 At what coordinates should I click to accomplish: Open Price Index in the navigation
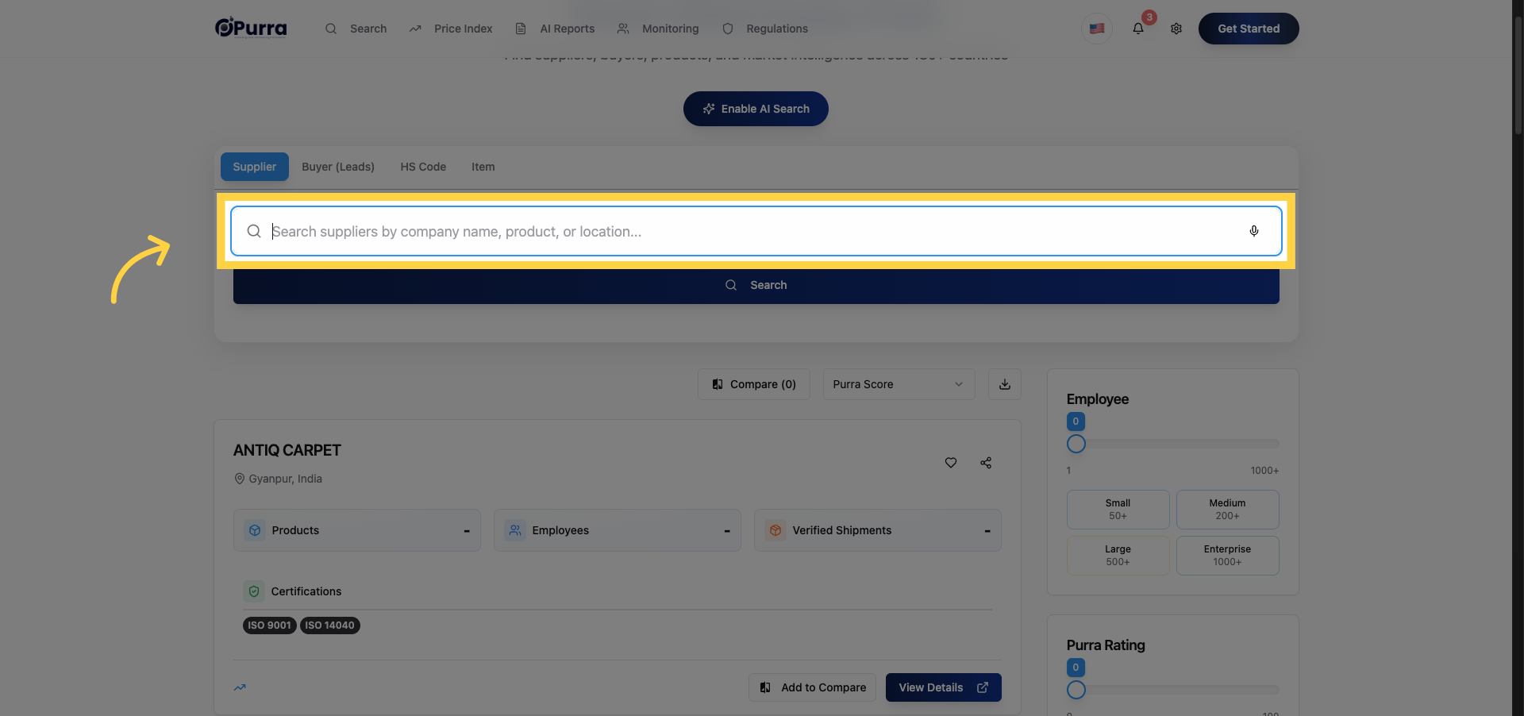(x=451, y=29)
